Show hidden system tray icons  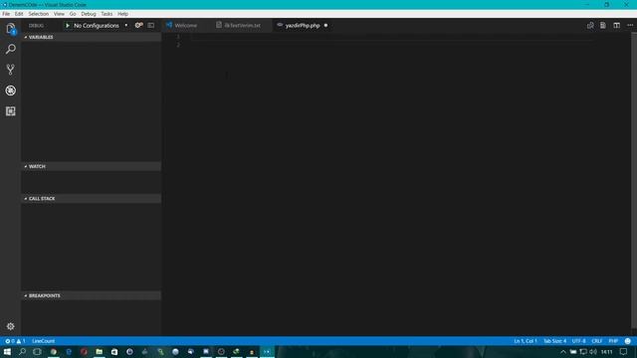(x=563, y=351)
